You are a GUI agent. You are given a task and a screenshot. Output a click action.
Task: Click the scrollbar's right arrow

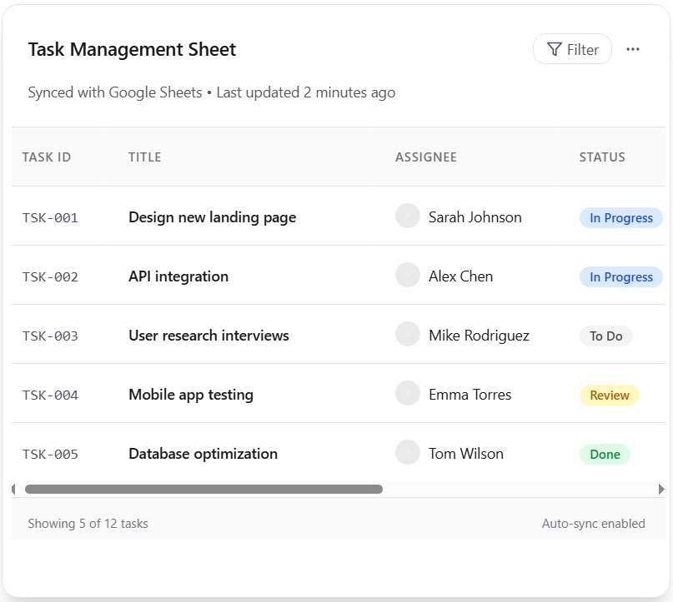661,490
